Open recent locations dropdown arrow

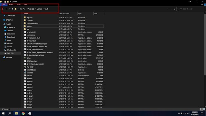click(x=10, y=9)
